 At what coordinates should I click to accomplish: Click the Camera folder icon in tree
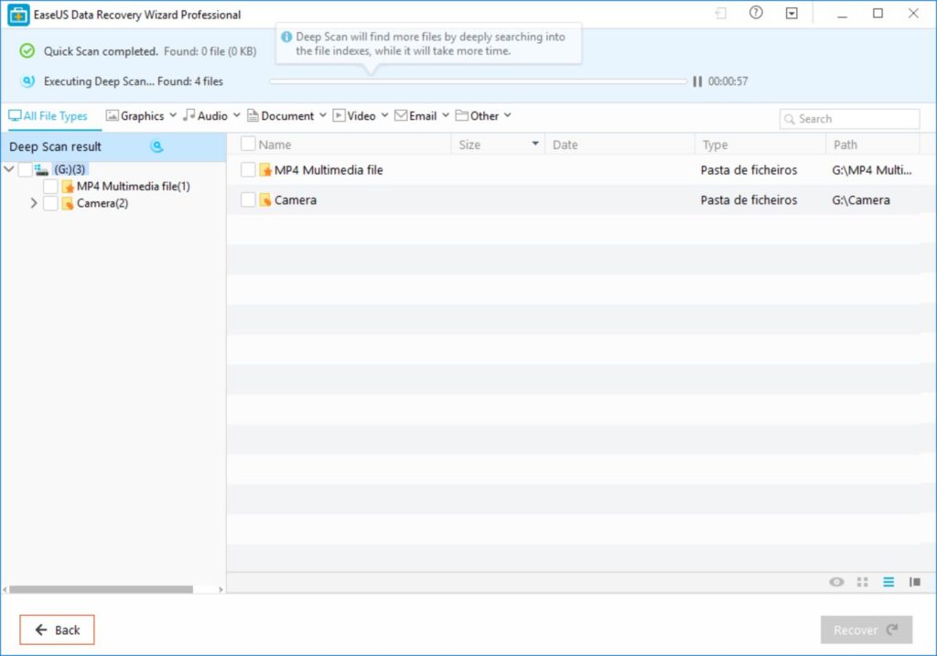(x=68, y=203)
